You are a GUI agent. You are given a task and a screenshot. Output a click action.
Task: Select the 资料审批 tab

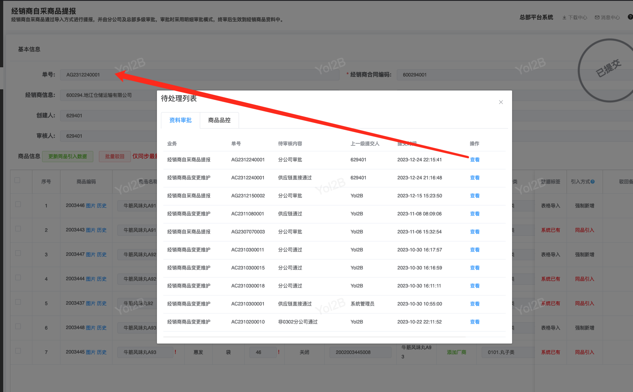(x=180, y=120)
